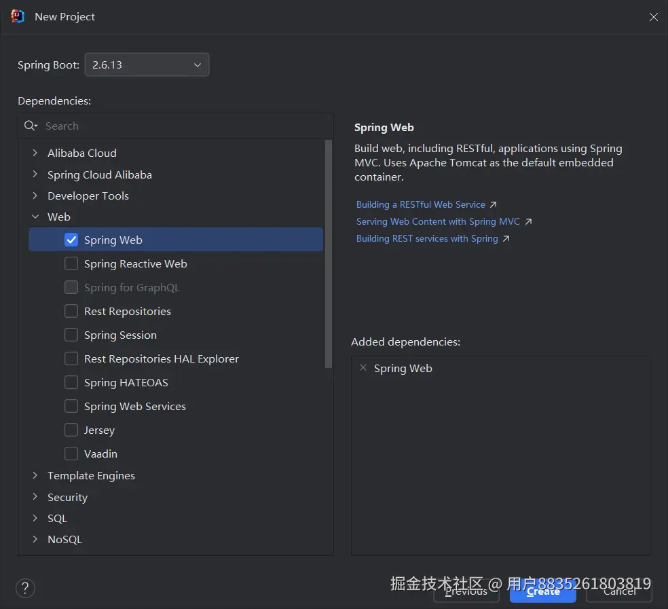Check Rest Repositories HAL Explorer

coord(71,358)
